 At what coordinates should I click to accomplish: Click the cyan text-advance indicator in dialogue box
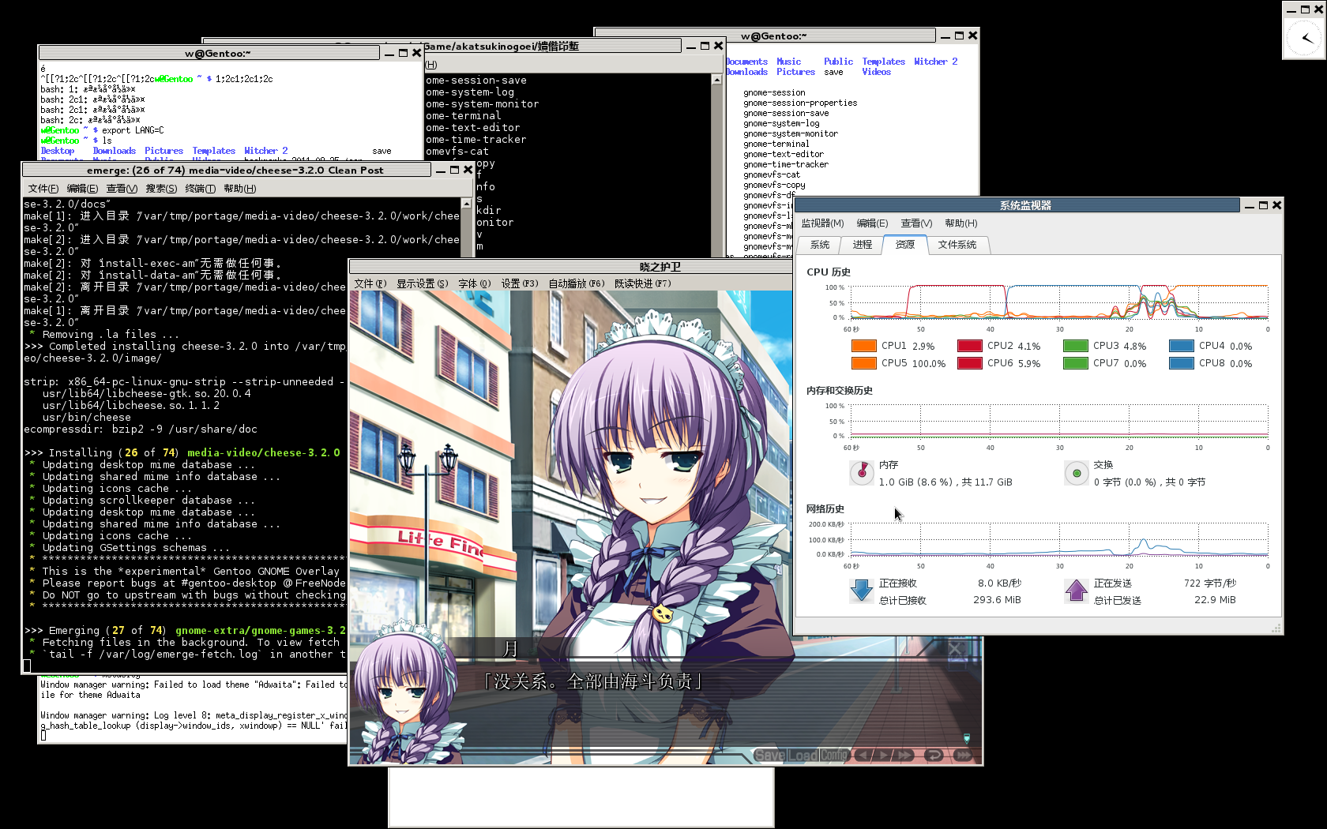[x=966, y=739]
